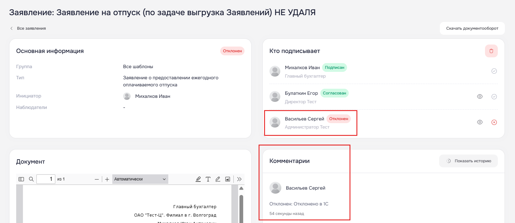Click checkmark icon in Михалков Иван row
515x223 pixels.
494,71
